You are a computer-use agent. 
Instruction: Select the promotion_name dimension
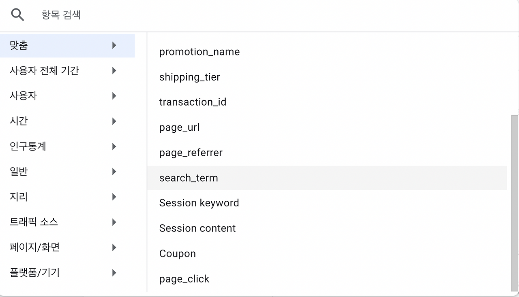199,52
